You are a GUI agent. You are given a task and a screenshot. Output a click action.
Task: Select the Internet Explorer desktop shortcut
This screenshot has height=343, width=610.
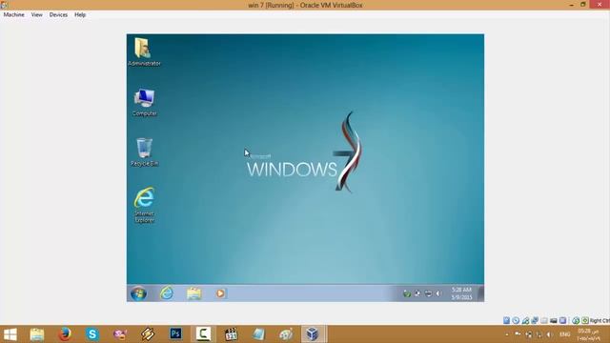(144, 205)
